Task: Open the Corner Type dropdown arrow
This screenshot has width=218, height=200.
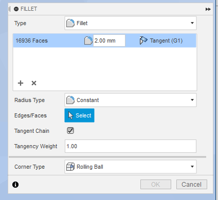Action: pos(192,167)
